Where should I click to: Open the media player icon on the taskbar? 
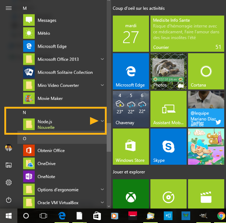[x=115, y=216]
